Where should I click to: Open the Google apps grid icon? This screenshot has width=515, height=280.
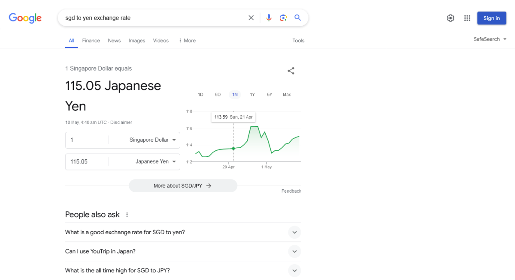(x=467, y=18)
